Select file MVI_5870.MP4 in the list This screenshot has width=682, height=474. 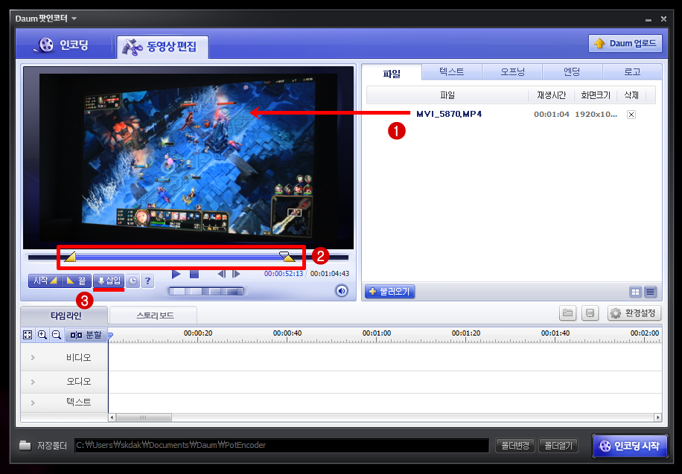tap(449, 114)
